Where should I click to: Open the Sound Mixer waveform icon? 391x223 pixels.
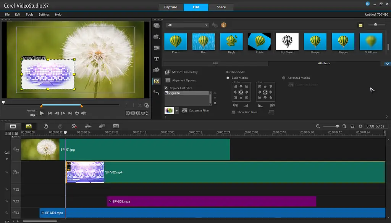[88, 126]
